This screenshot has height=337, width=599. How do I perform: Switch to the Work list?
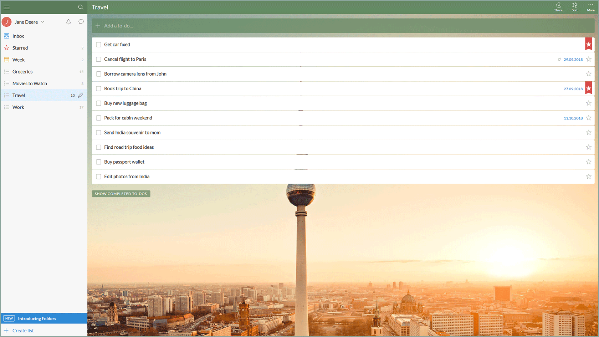point(18,107)
